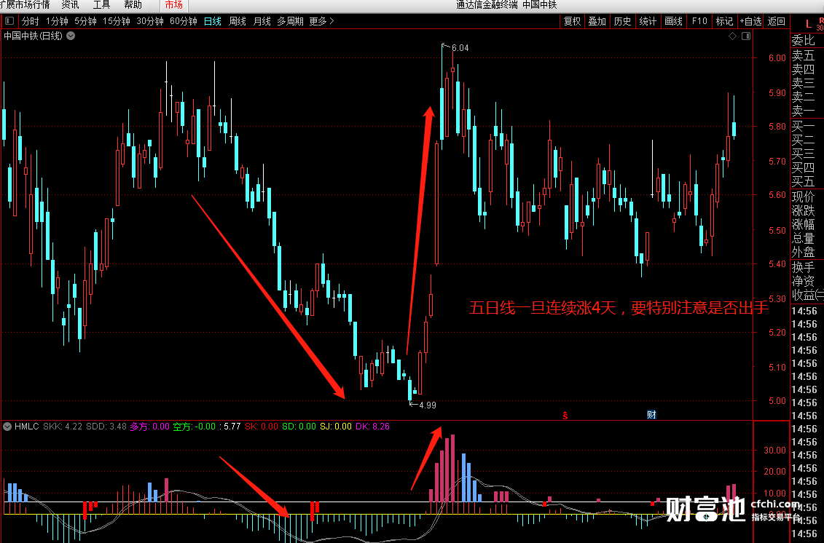Click the SKK: 4.22 indicator value
Image resolution: width=824 pixels, height=543 pixels.
tap(63, 427)
